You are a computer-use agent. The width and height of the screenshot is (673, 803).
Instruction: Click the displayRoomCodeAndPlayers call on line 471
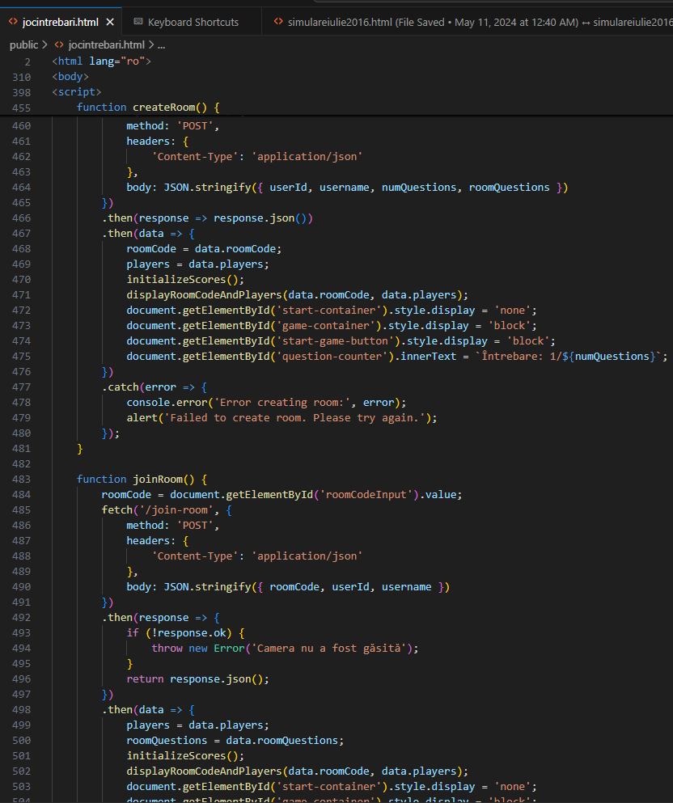[x=205, y=294]
